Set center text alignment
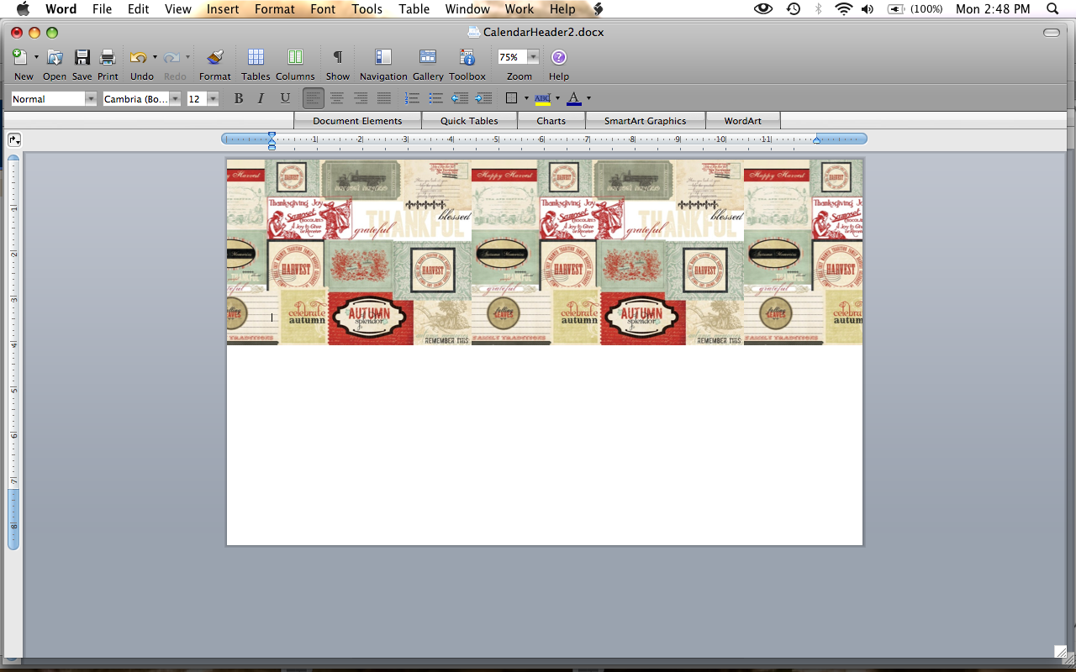 337,98
